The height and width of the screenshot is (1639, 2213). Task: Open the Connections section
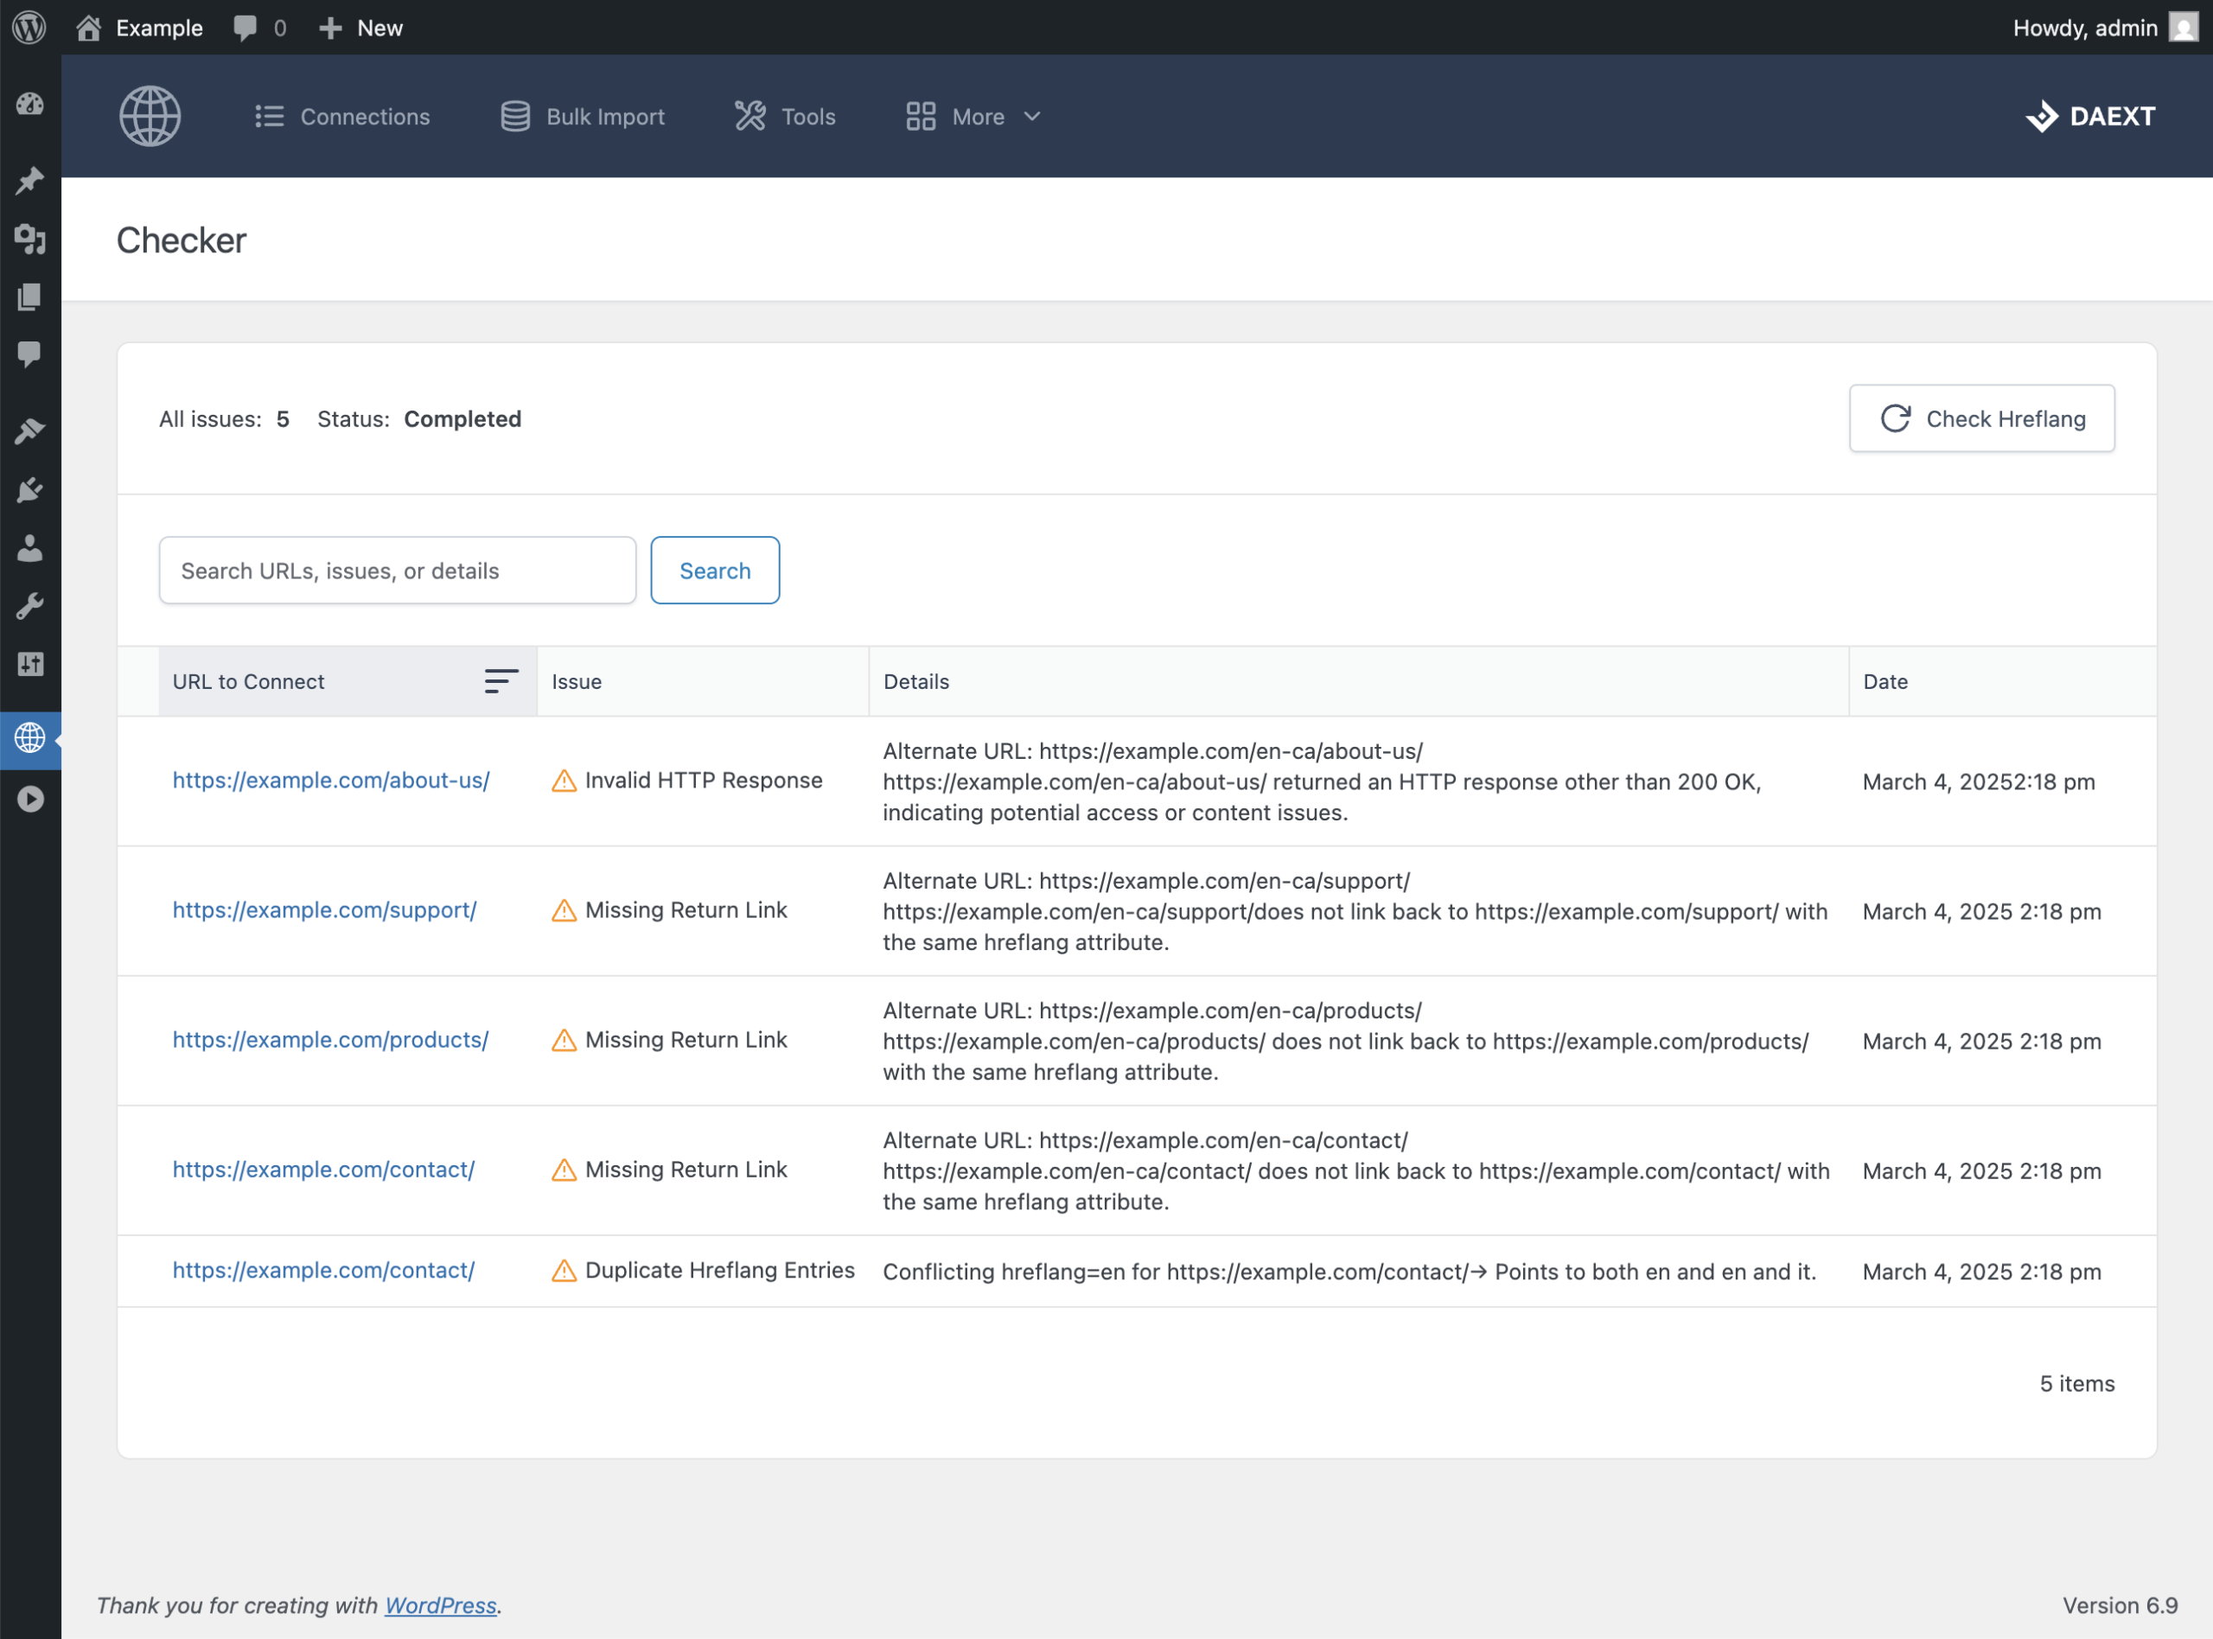tap(341, 116)
